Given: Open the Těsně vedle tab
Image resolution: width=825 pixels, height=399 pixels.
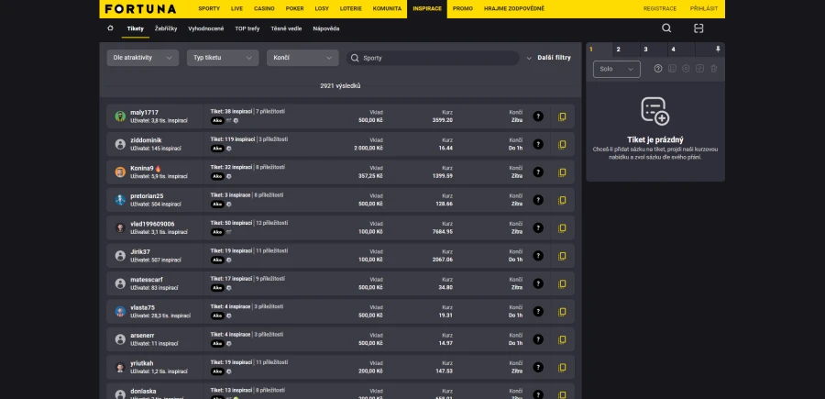Looking at the screenshot, I should (286, 28).
